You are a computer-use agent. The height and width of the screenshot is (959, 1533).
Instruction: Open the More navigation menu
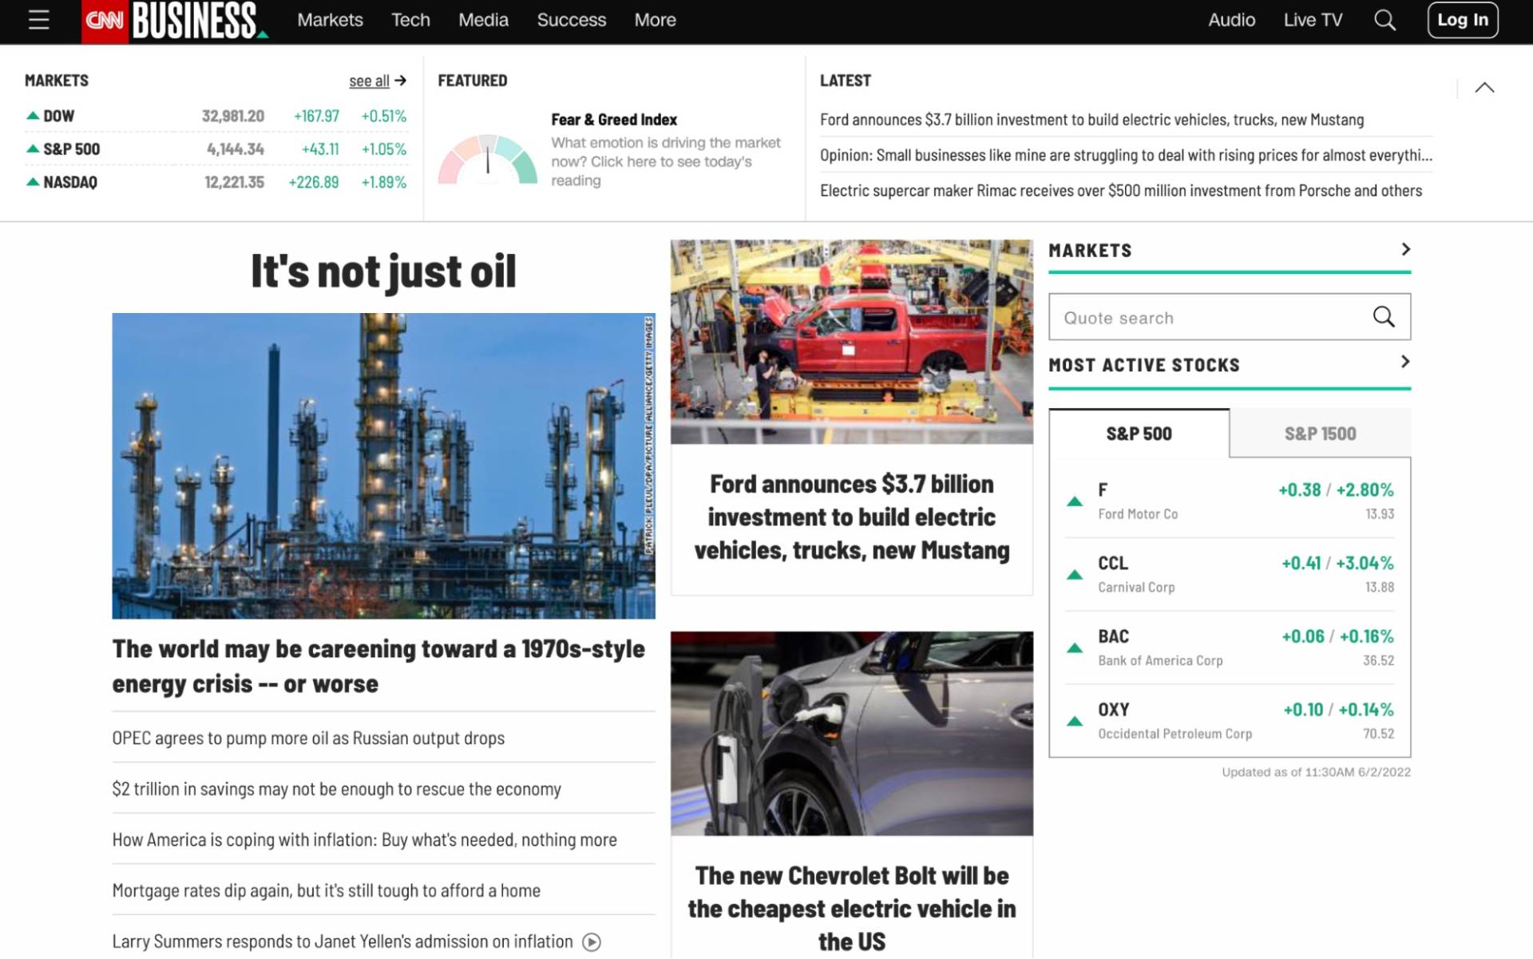tap(655, 20)
